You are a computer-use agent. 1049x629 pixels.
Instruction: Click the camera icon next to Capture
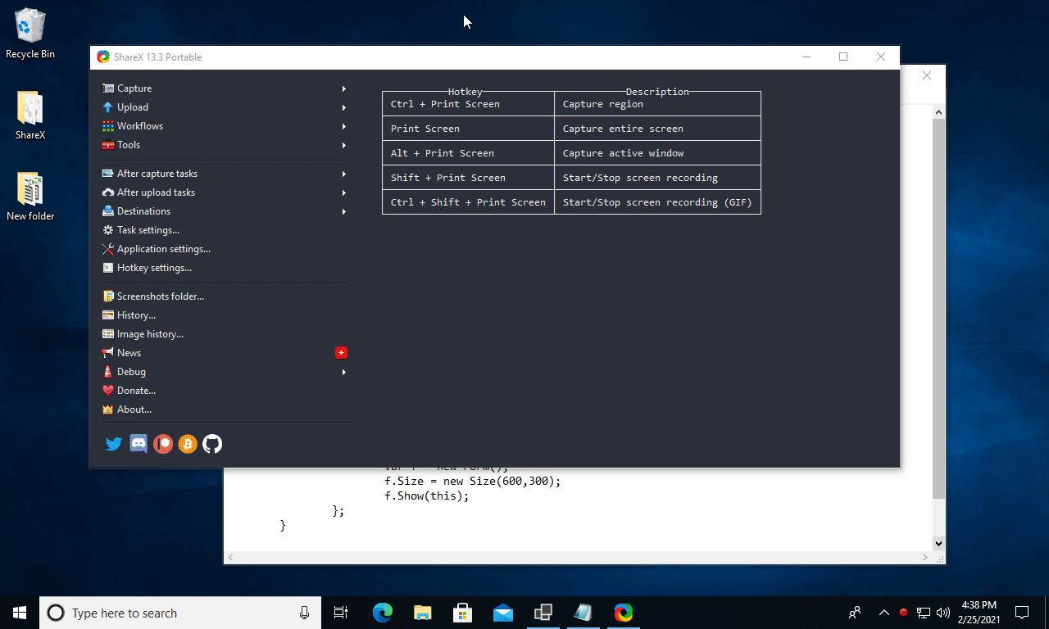107,88
